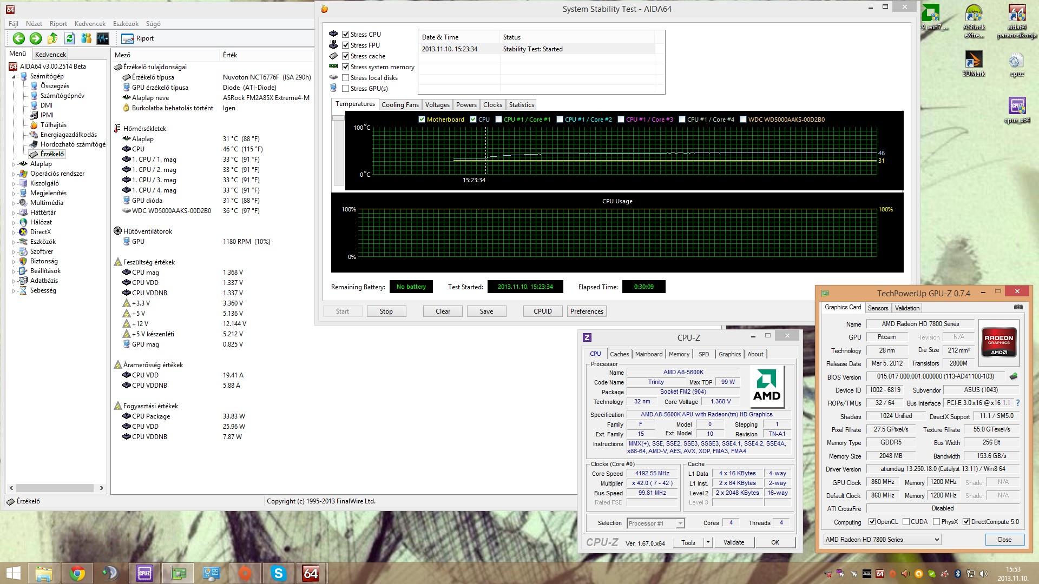The width and height of the screenshot is (1039, 584).
Task: Click the Bus Interface question mark in GPU-Z
Action: [1018, 403]
